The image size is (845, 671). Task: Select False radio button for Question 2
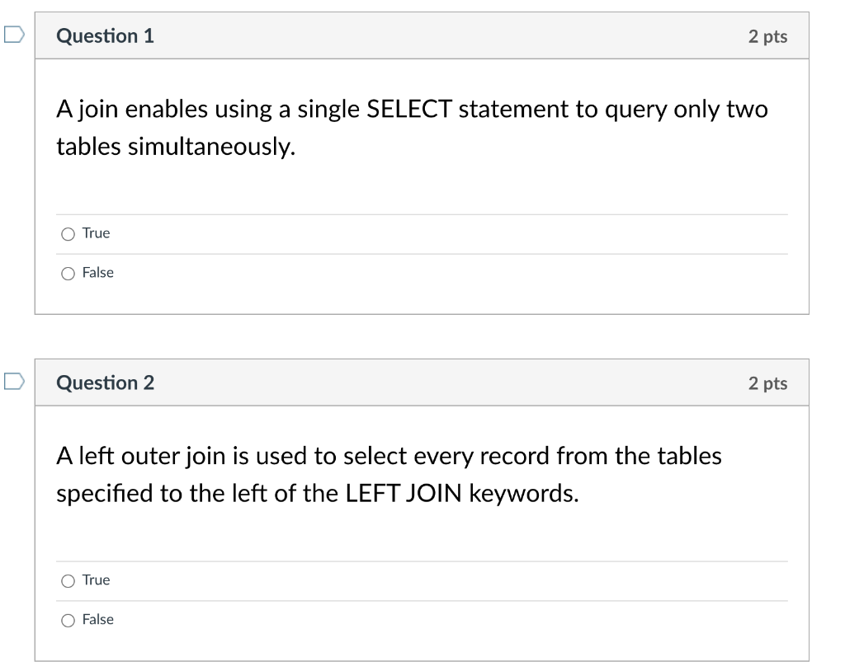click(x=68, y=621)
